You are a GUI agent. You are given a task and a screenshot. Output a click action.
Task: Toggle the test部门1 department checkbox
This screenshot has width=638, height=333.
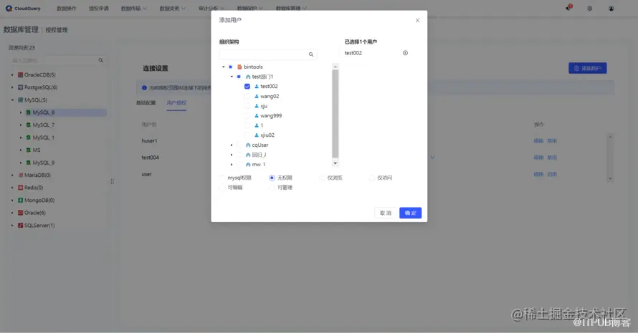(239, 77)
